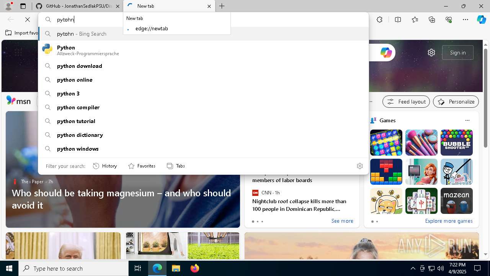
Task: Choose the python dictionary suggestion
Action: pos(203,135)
